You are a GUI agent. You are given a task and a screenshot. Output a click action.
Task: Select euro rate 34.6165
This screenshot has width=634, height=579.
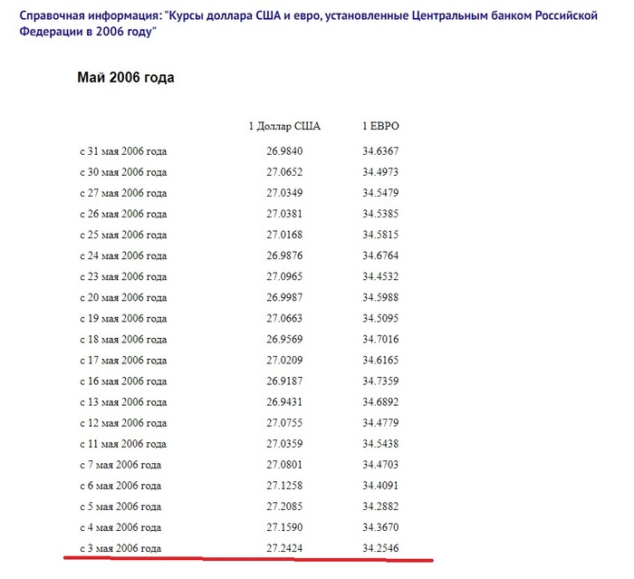pos(380,361)
